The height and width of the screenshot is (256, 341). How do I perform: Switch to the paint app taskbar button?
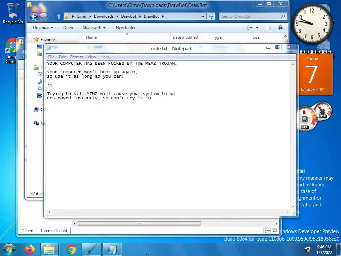click(92, 249)
